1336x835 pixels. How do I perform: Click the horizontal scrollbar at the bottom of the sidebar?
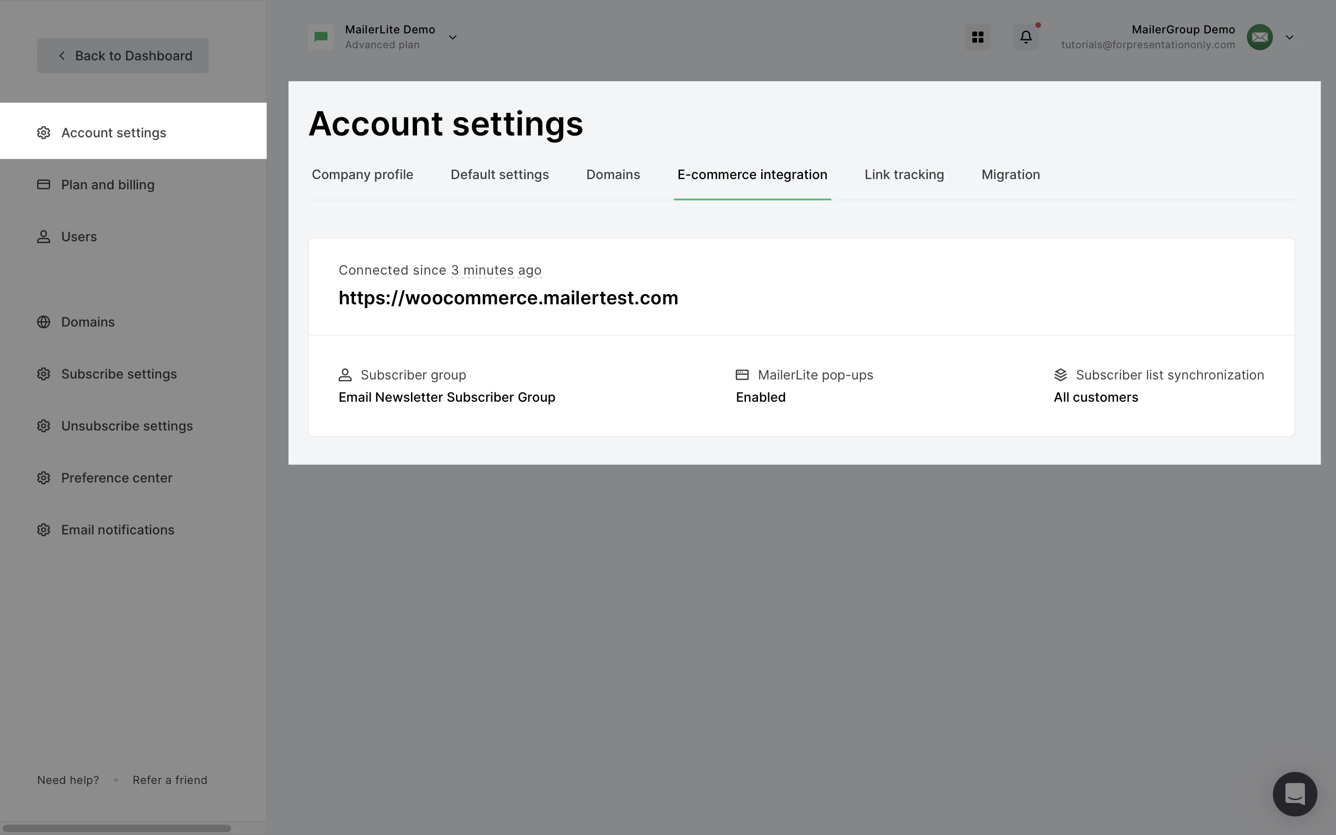point(116,828)
